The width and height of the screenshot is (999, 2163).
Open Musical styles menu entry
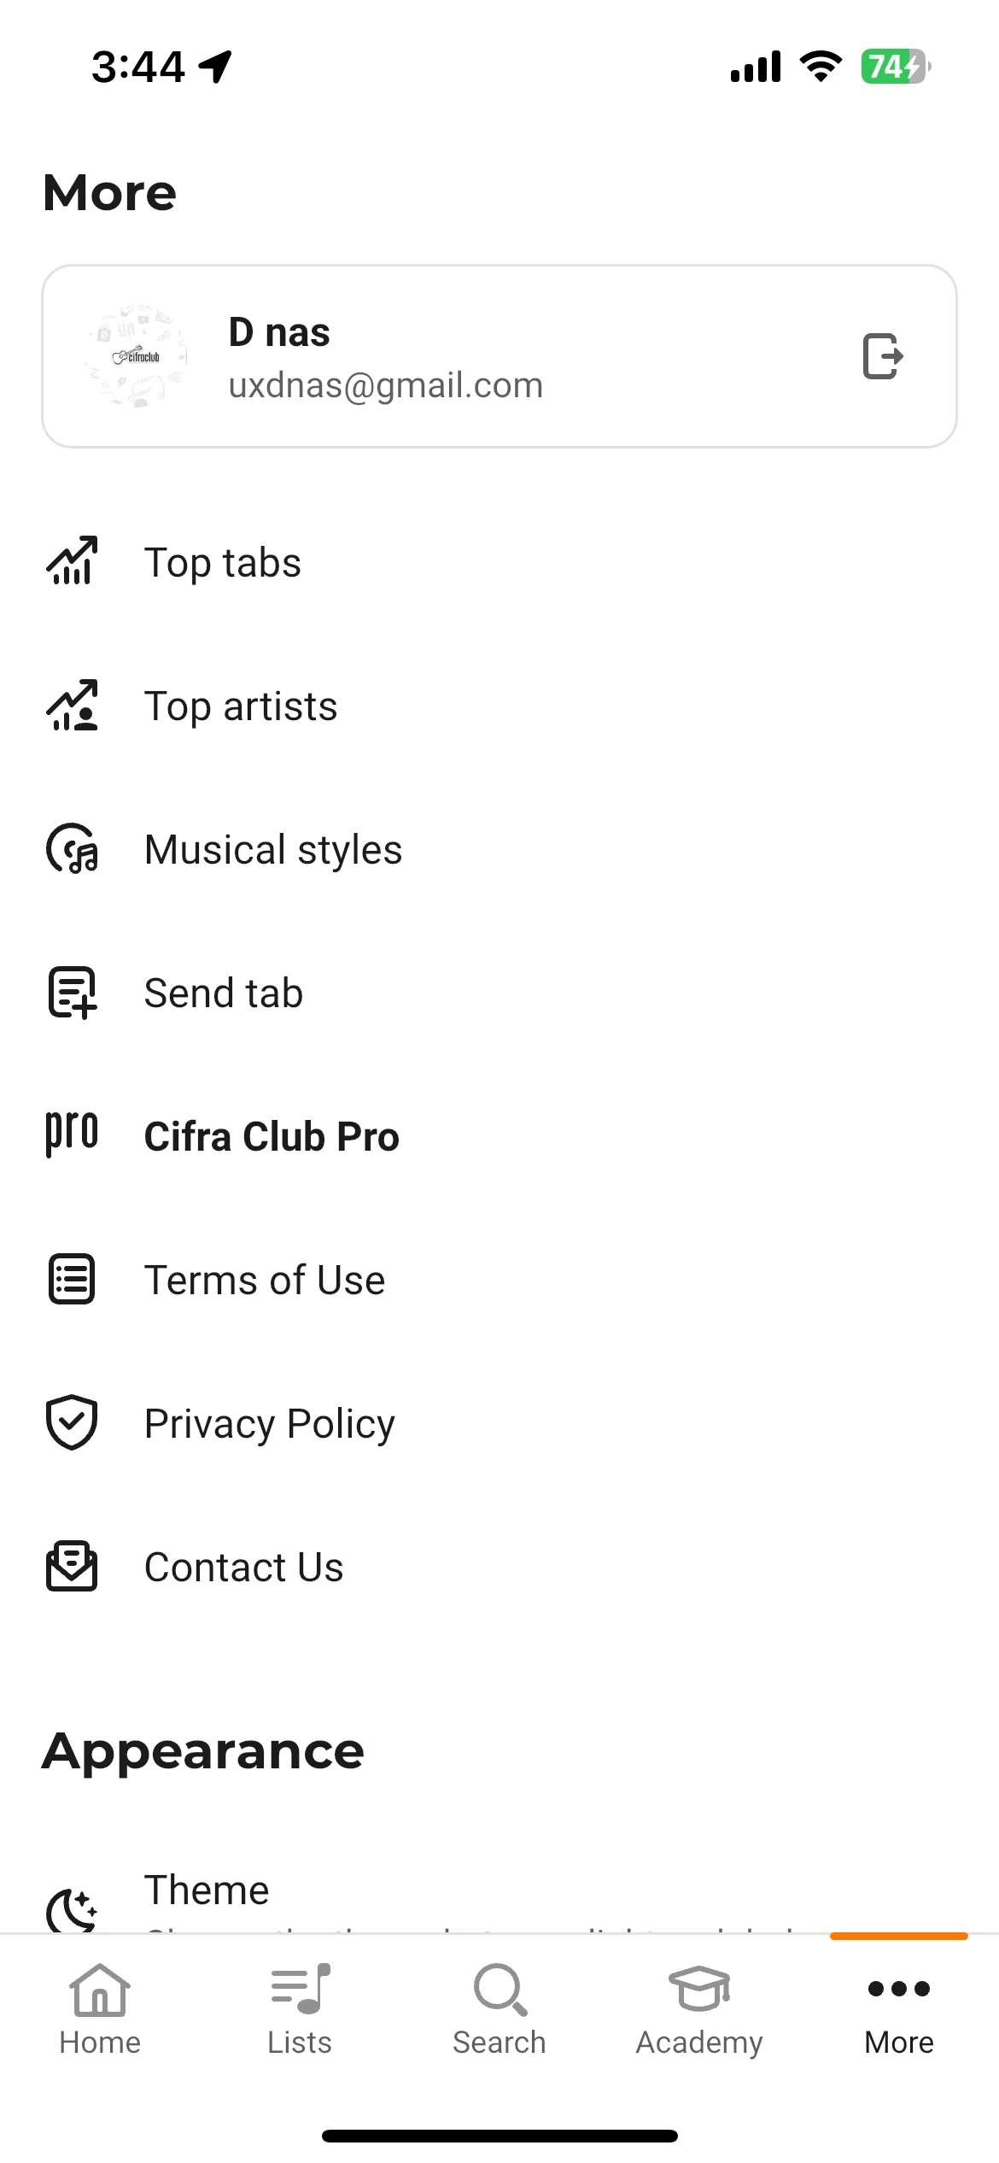pyautogui.click(x=499, y=849)
